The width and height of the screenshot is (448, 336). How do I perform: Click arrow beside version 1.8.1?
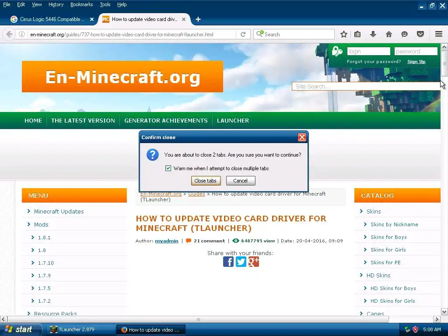tap(32, 237)
